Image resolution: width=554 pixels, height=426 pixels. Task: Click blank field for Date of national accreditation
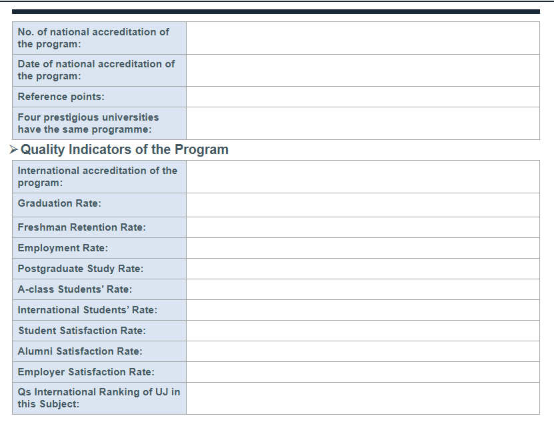pyautogui.click(x=362, y=70)
